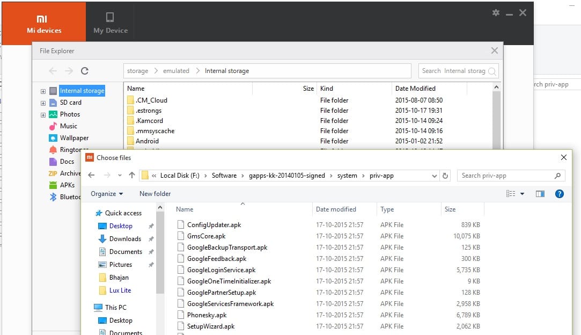Open the Docs category
581x335 pixels.
[67, 162]
